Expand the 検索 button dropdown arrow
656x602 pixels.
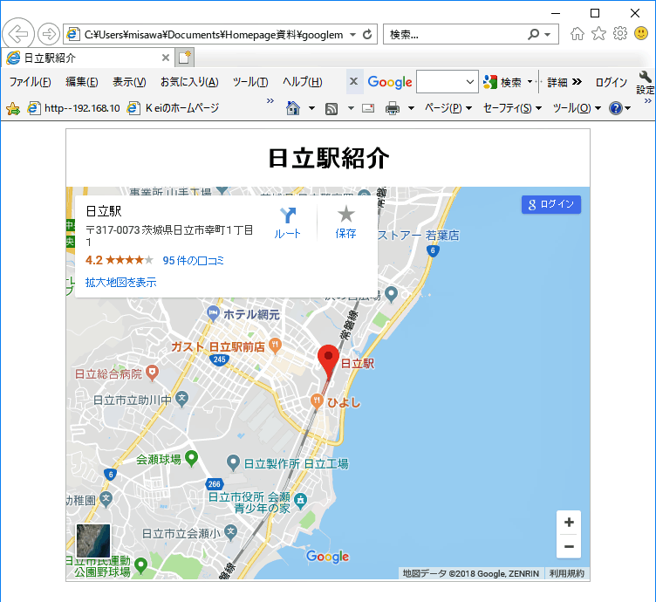[x=530, y=82]
